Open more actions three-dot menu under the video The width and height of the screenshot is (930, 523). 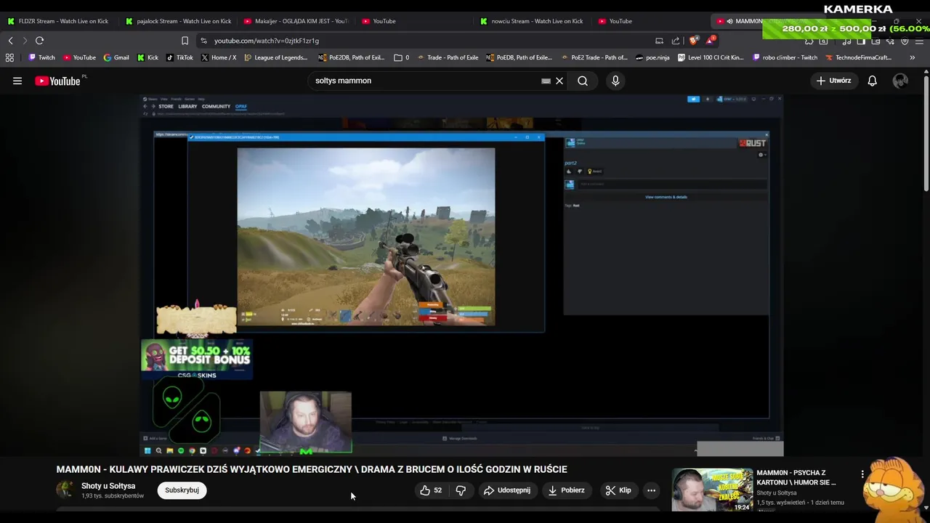click(651, 490)
